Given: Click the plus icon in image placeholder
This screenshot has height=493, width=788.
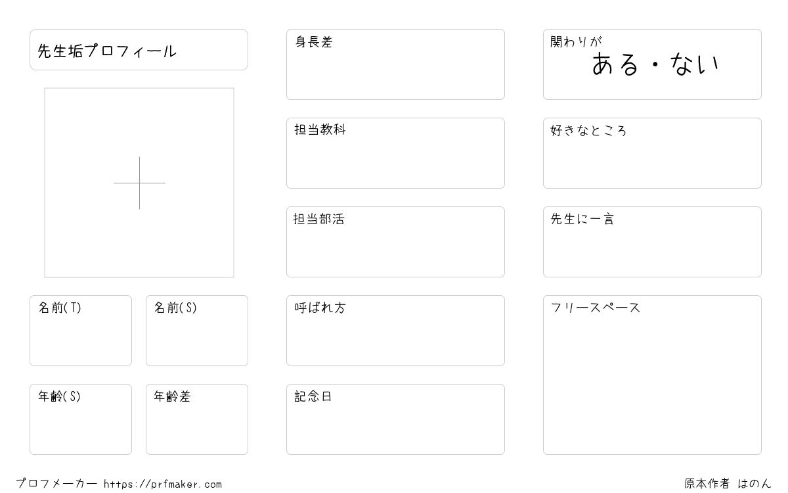Looking at the screenshot, I should tap(139, 183).
